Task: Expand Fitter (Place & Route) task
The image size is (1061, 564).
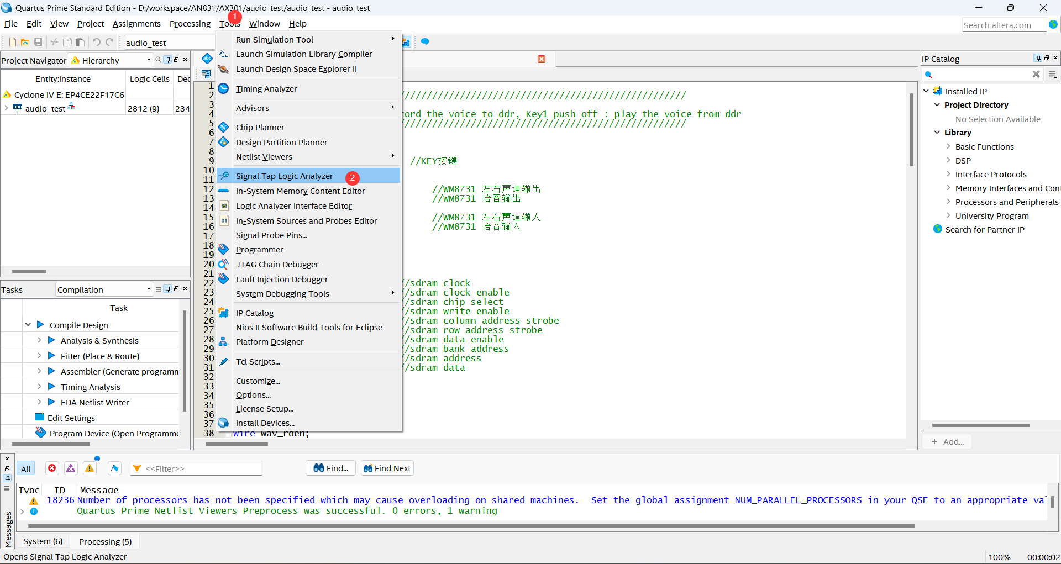Action: [x=39, y=356]
